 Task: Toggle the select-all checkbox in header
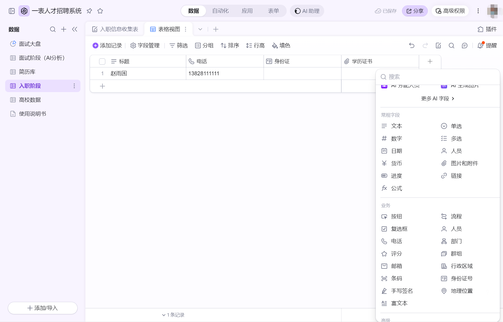pos(102,61)
